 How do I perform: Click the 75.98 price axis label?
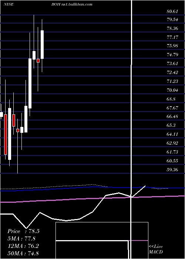(172, 46)
